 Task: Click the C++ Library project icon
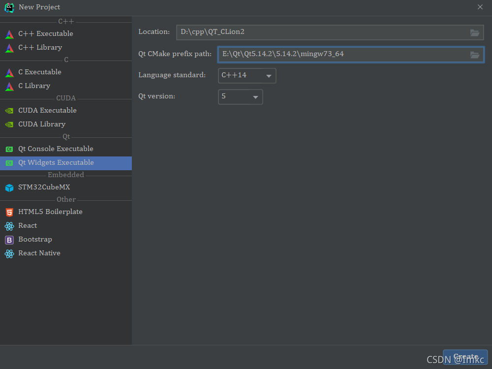point(9,48)
